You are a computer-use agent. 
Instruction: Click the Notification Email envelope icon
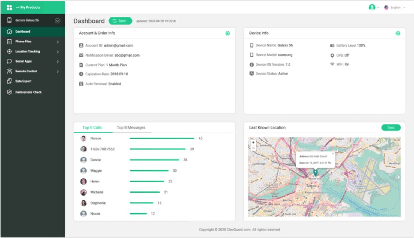click(81, 55)
